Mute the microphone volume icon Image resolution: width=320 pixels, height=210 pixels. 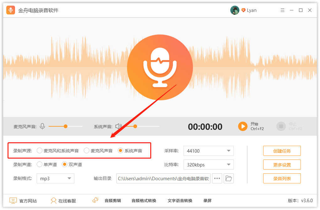[x=42, y=126]
